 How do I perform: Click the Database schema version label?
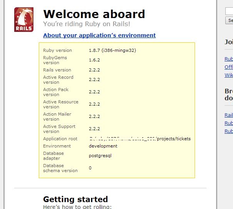[x=60, y=168]
